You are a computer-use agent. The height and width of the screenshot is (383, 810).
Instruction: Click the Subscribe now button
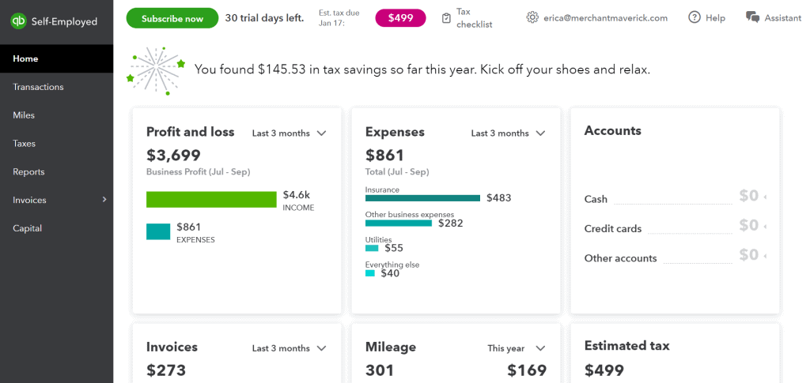[172, 18]
